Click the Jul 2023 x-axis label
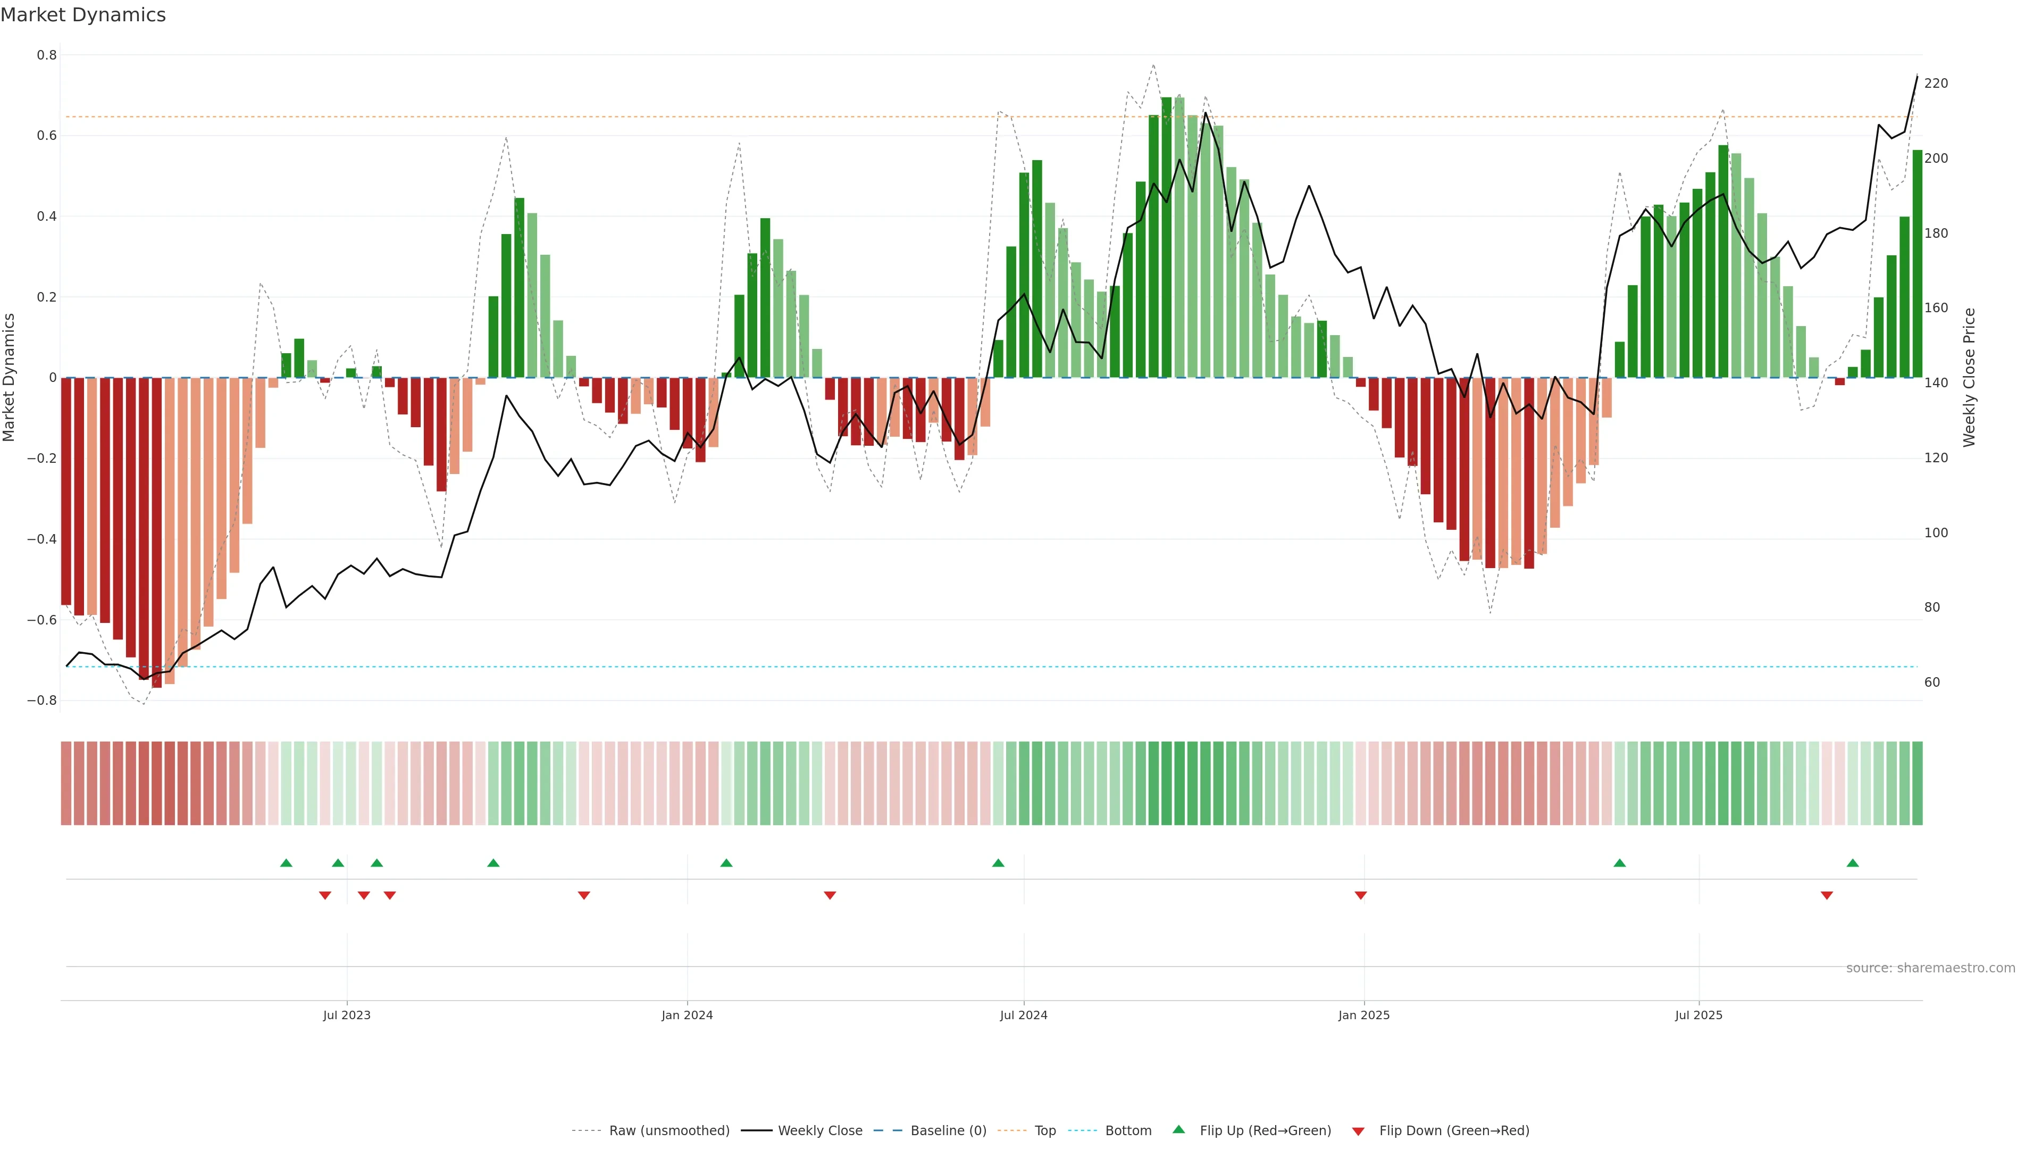This screenshot has height=1149, width=2042. point(346,1015)
